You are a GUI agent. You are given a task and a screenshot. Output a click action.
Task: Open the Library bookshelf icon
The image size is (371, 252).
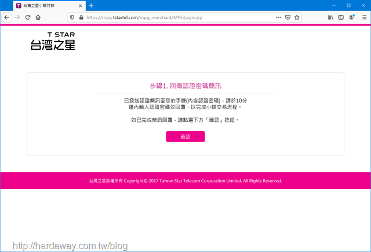(x=330, y=17)
